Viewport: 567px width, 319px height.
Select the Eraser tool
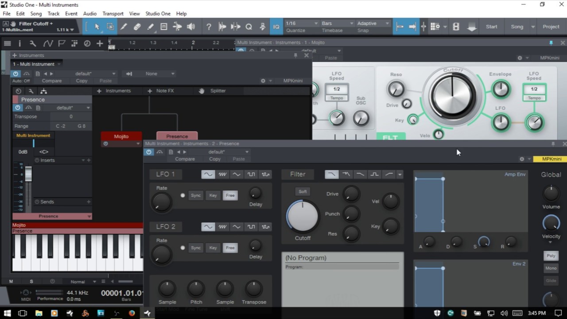click(x=137, y=27)
